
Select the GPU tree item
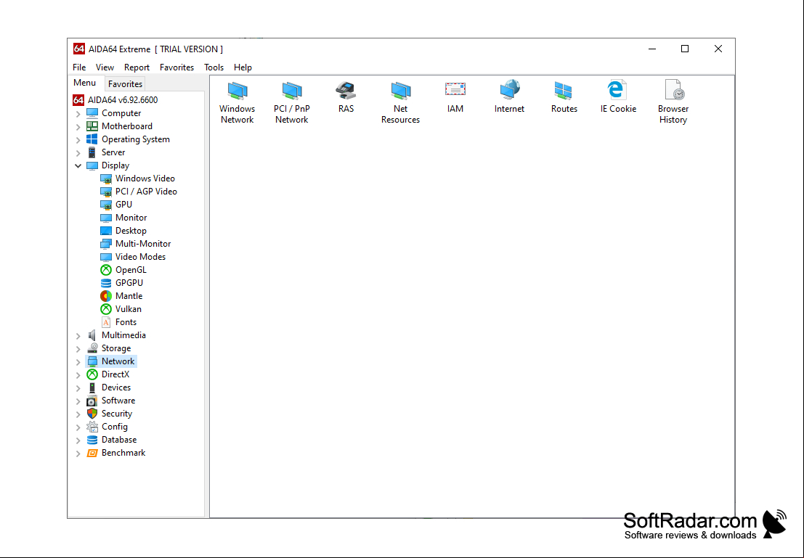tap(123, 205)
